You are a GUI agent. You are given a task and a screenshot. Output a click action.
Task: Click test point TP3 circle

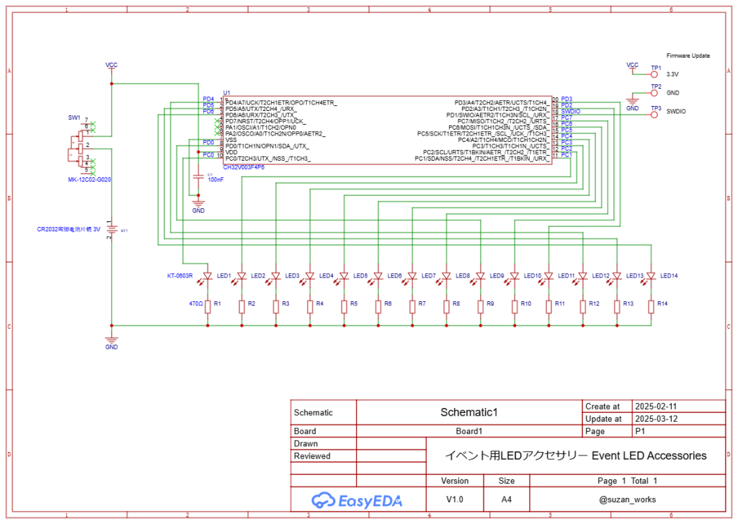[x=654, y=115]
